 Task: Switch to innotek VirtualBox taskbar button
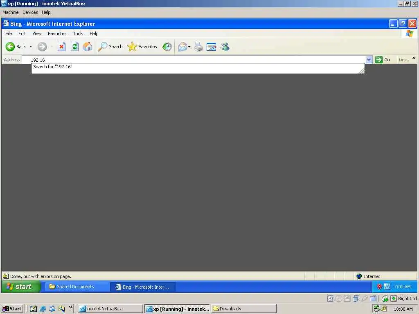(110, 309)
